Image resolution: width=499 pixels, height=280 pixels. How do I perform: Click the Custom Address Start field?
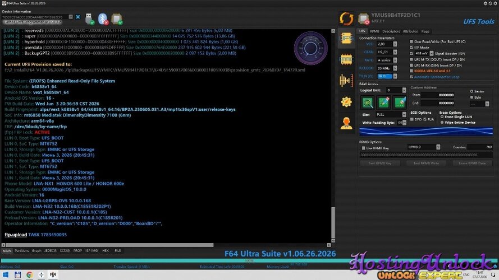(438, 95)
